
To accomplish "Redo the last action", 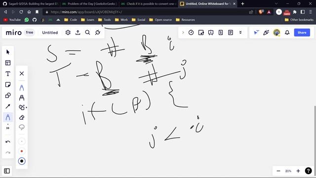I will [x=8, y=153].
